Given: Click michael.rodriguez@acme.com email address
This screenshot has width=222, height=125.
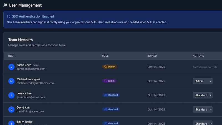Looking at the screenshot, I should [x=36, y=83].
